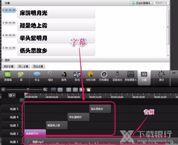Open the 语音旁白 voice narration tool
Image resolution: width=178 pixels, height=145 pixels.
(x=117, y=76)
